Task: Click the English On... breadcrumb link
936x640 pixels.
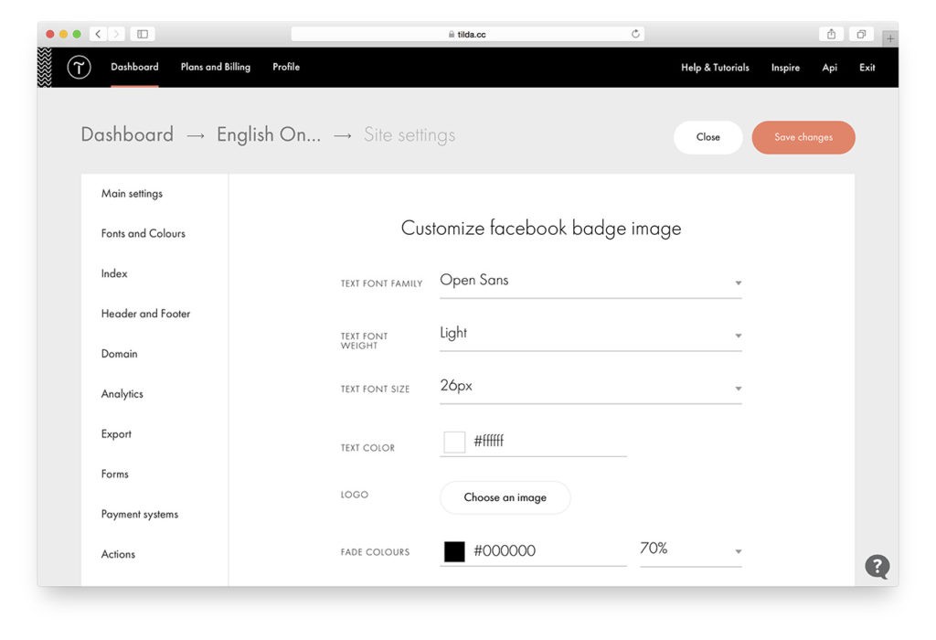Action: (269, 135)
